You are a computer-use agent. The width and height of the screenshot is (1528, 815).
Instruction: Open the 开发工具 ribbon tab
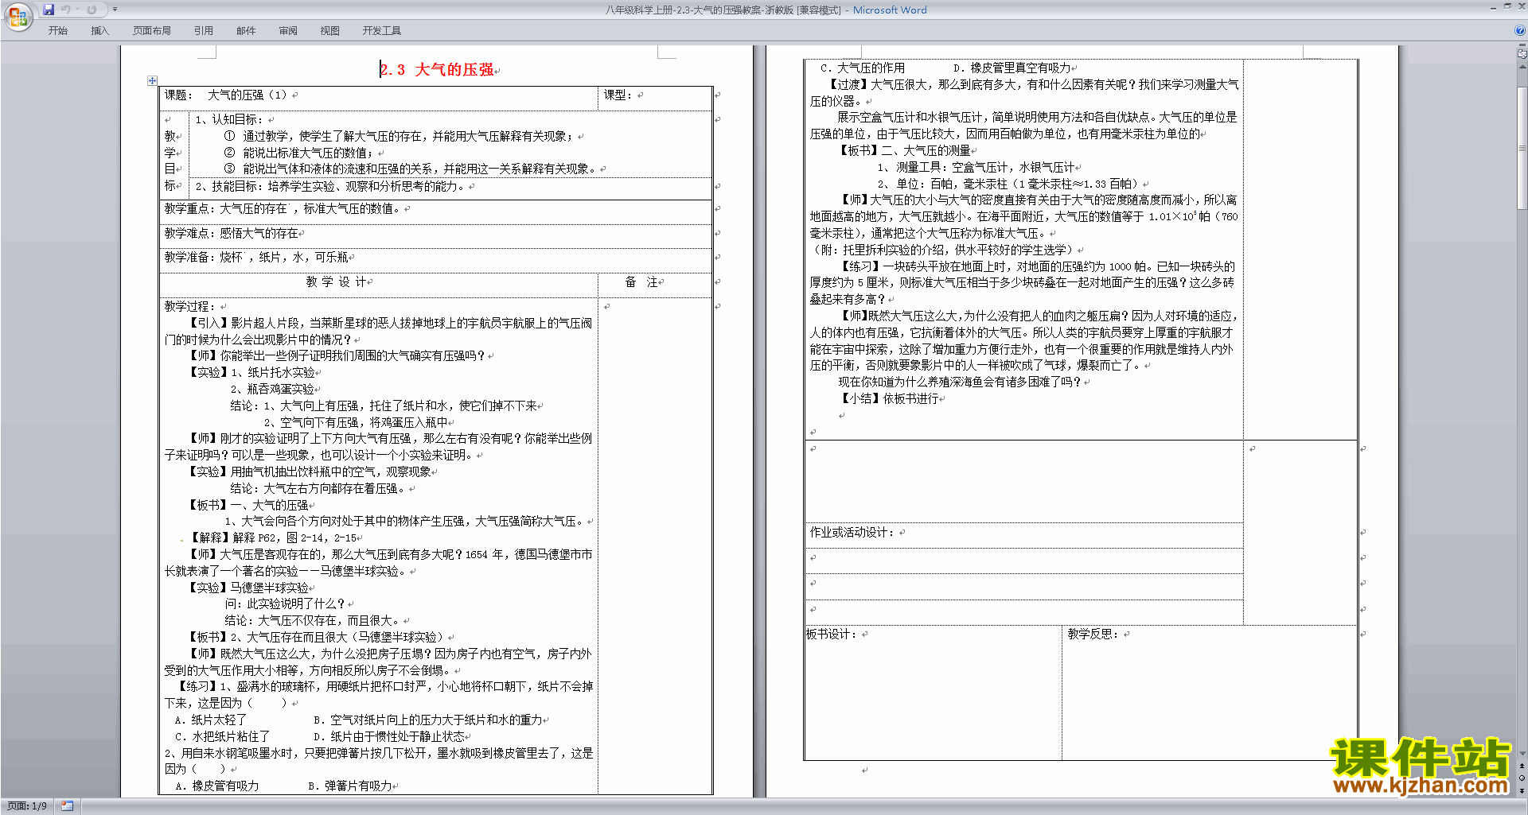coord(382,31)
